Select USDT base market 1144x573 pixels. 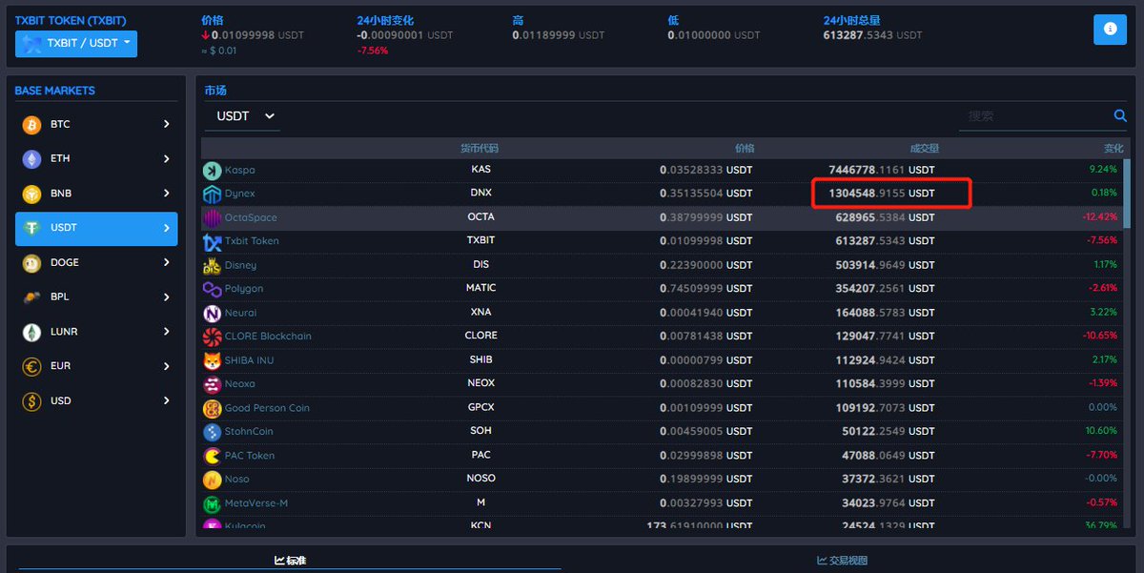pos(96,229)
